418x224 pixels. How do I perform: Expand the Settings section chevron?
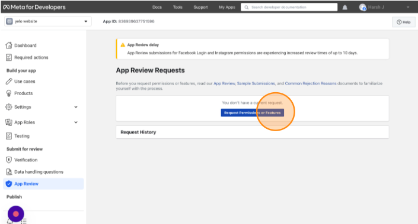pyautogui.click(x=76, y=107)
